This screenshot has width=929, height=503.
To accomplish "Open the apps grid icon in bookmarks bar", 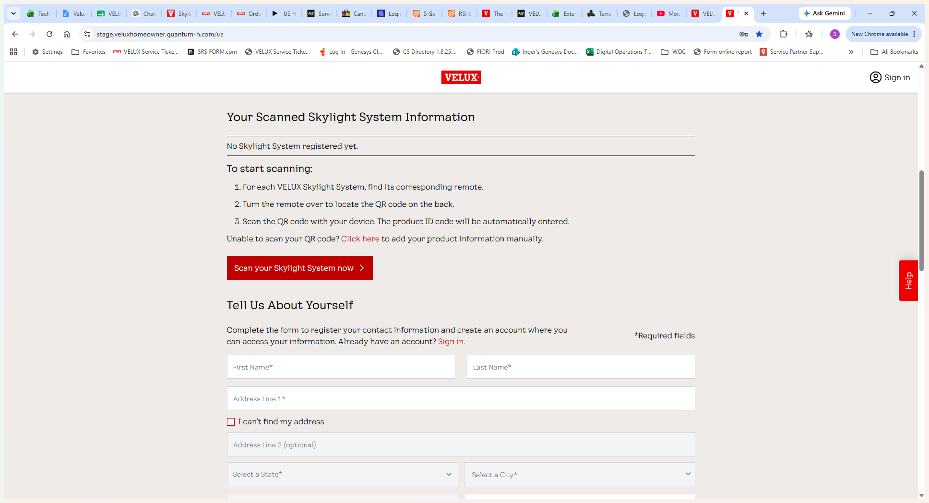I will point(13,52).
